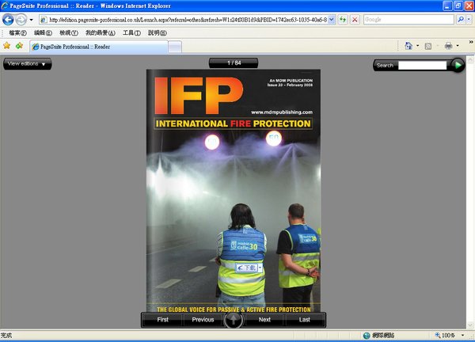This screenshot has width=475, height=342.
Task: Go to the Previous page
Action: point(203,320)
